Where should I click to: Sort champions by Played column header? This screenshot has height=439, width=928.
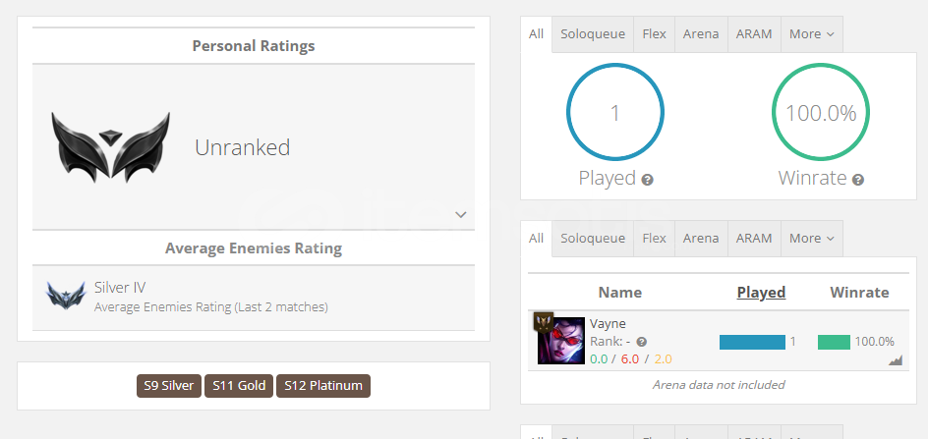761,293
